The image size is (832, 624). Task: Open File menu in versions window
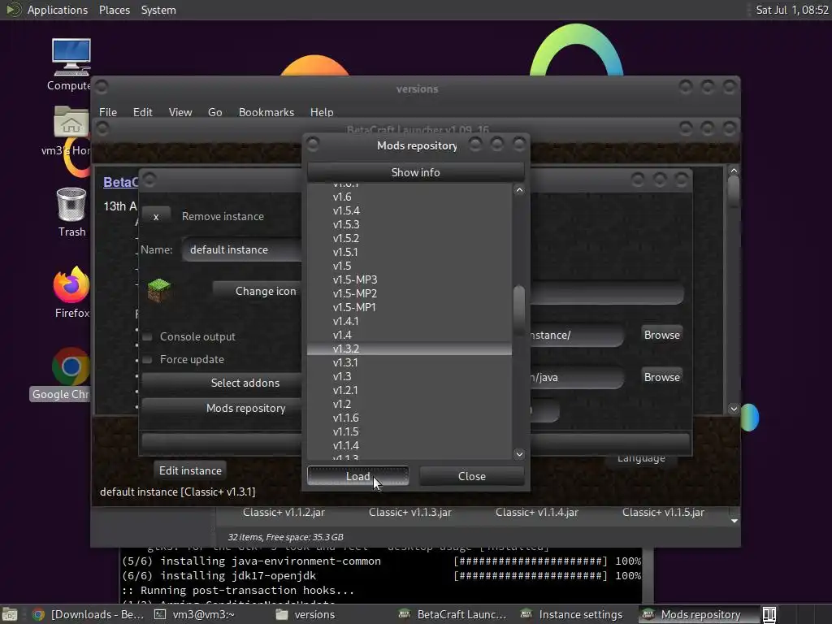click(108, 112)
